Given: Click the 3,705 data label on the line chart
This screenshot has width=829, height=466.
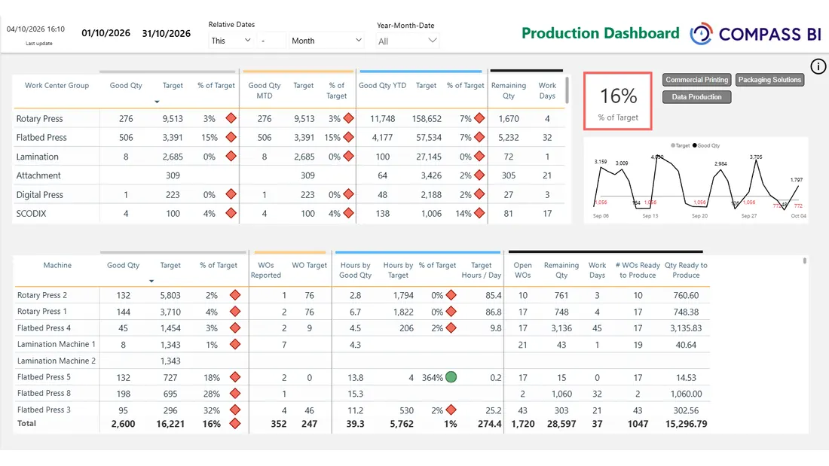Looking at the screenshot, I should point(756,157).
